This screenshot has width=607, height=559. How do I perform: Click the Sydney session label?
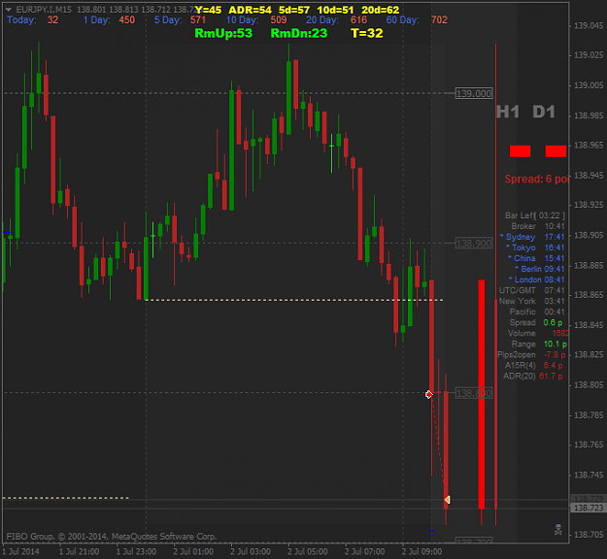click(x=518, y=237)
